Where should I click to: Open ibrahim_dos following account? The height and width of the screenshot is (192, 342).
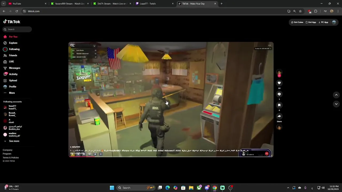click(x=12, y=128)
